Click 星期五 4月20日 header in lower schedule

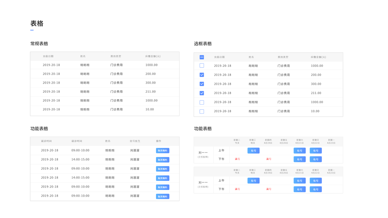point(284,171)
